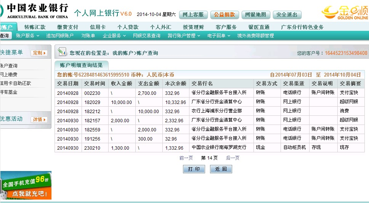
Task: Go to 后一页 of results
Action: [233, 158]
